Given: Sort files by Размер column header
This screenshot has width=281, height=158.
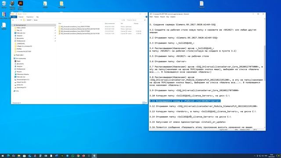Looking at the screenshot, I should click(136, 23).
